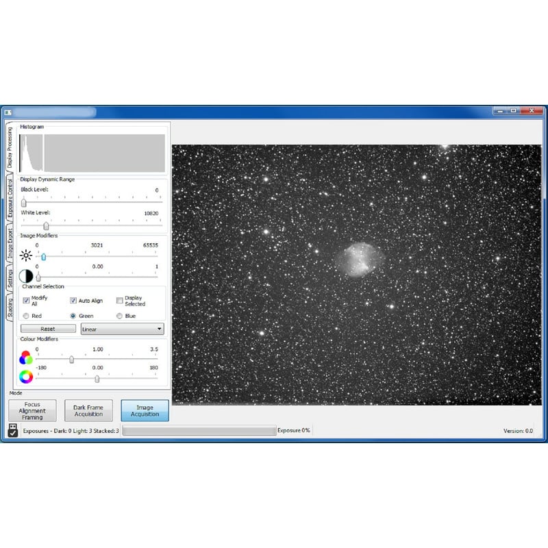
Task: Click the brightness value 3021
Action: (97, 245)
